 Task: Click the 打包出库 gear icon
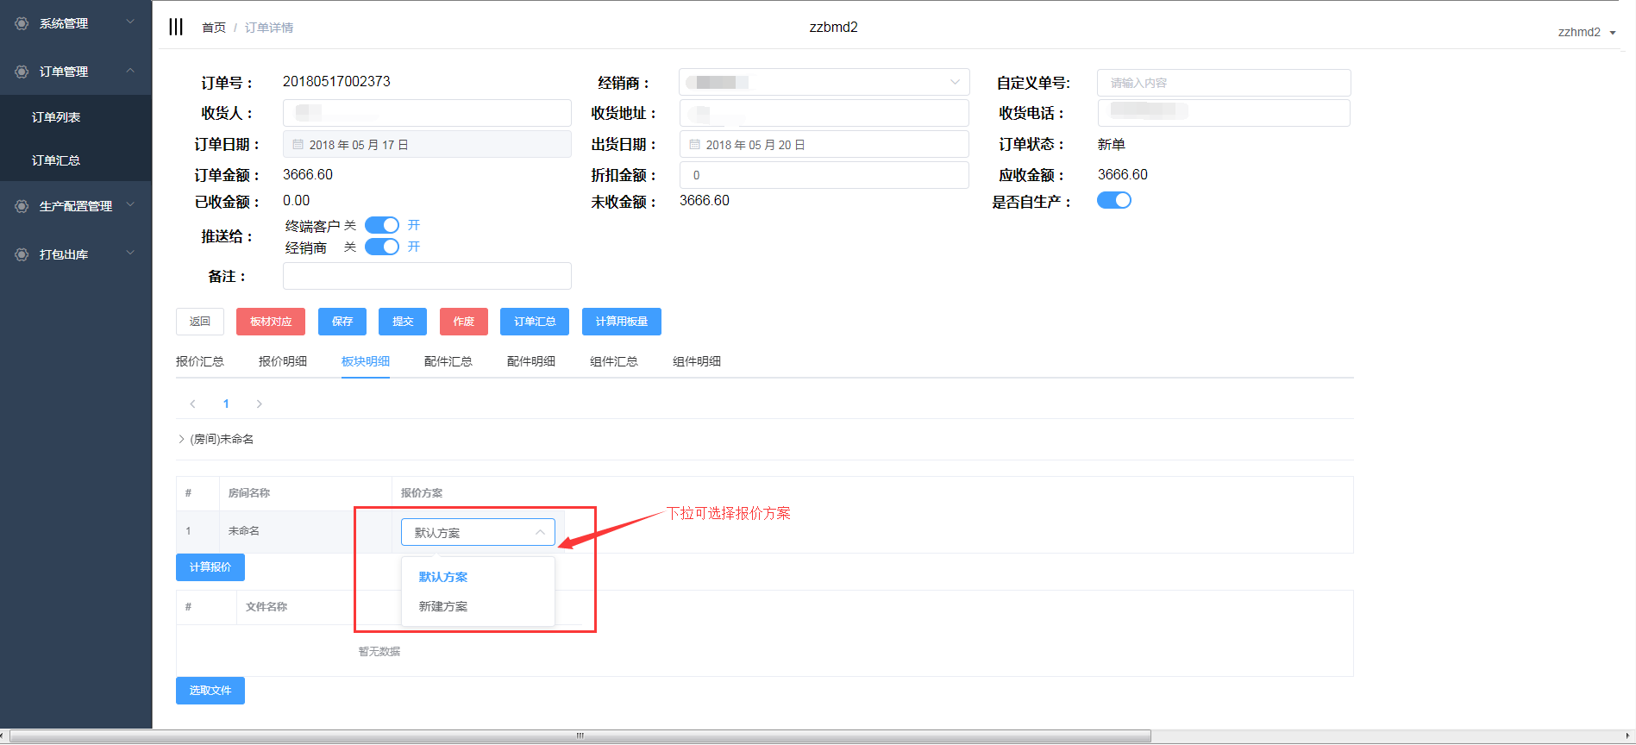[x=22, y=254]
